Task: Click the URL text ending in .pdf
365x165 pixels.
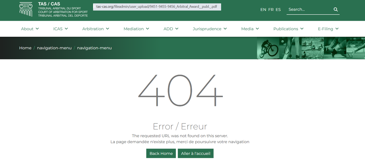Action: click(157, 7)
